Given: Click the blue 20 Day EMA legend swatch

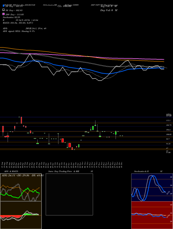Looking at the screenshot, I should point(3,6).
